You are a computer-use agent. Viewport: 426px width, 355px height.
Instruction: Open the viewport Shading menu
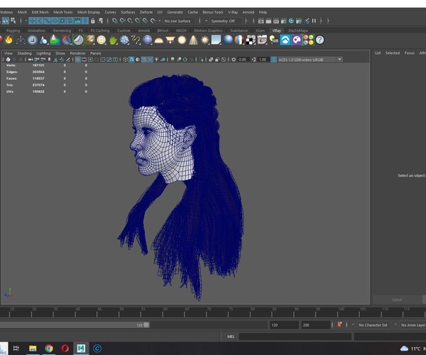point(24,53)
